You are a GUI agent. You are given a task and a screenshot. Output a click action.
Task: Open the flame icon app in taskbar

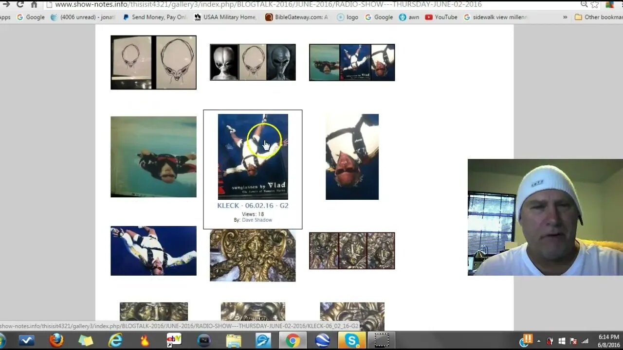click(x=145, y=341)
